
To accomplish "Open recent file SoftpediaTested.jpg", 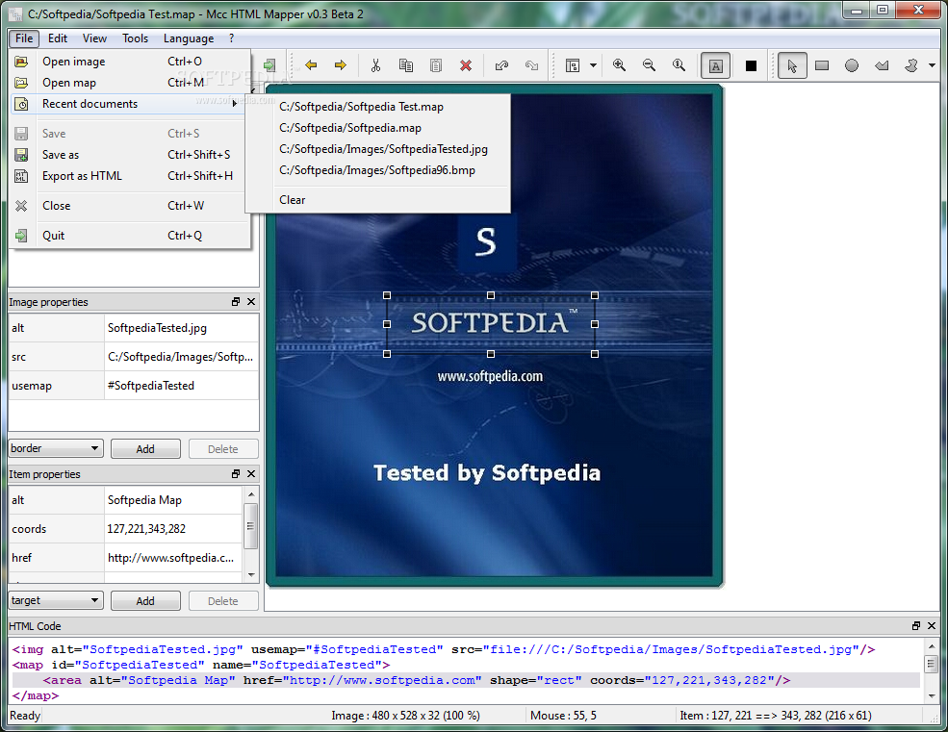I will (378, 149).
